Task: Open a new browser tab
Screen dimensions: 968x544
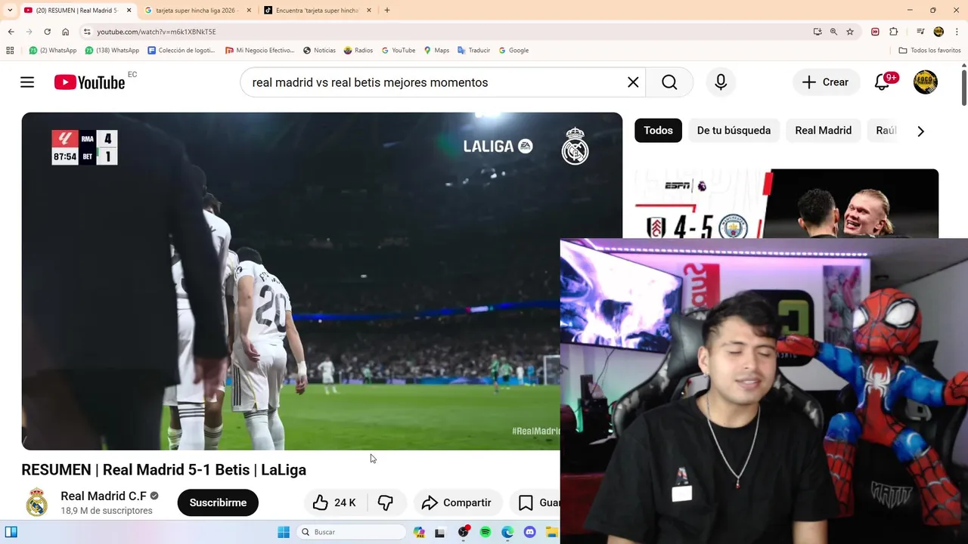Action: [387, 11]
